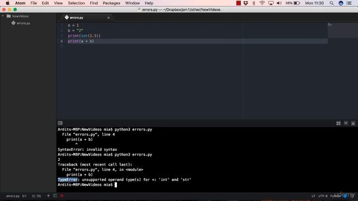The height and width of the screenshot is (201, 358).
Task: Close the errors.py tab
Action: click(109, 17)
